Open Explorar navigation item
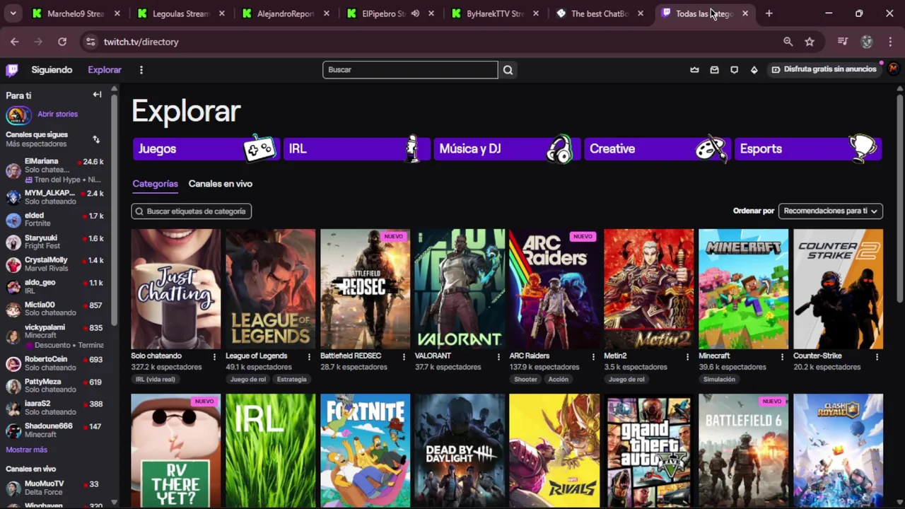 pyautogui.click(x=105, y=70)
